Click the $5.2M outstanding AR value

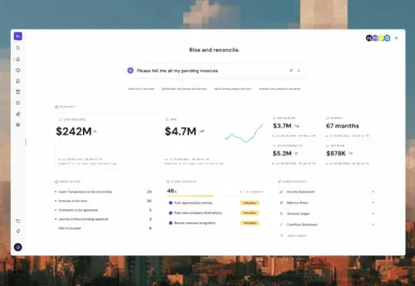282,154
